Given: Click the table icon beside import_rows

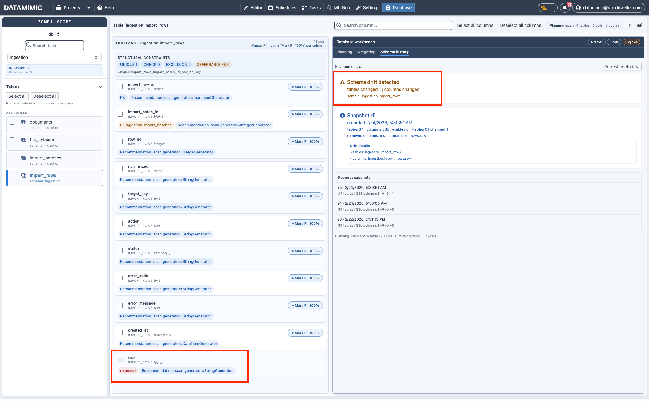Looking at the screenshot, I should pyautogui.click(x=24, y=175).
